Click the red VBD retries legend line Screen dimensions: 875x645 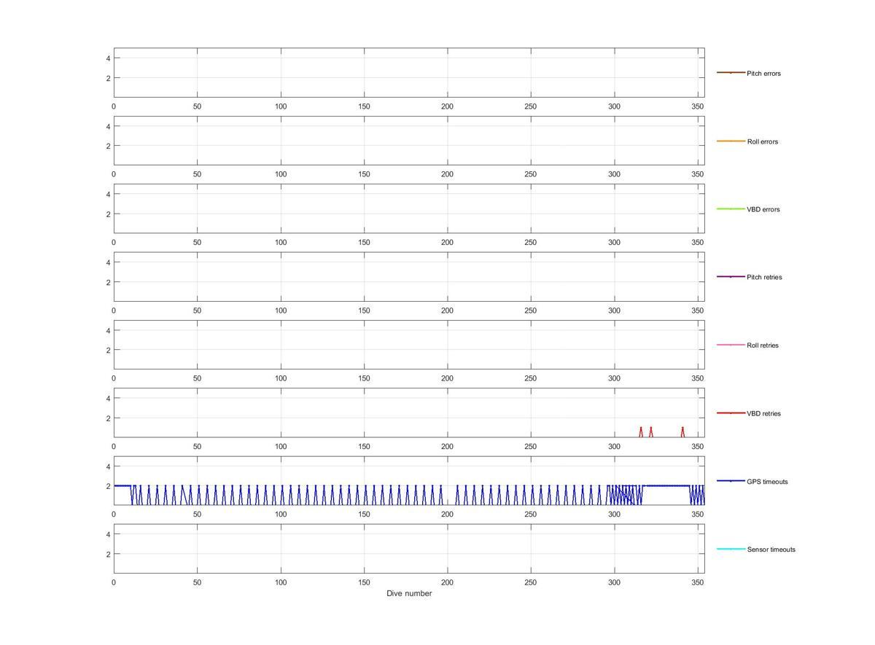(731, 413)
